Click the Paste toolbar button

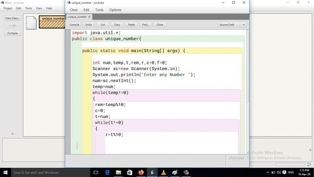[131, 25]
